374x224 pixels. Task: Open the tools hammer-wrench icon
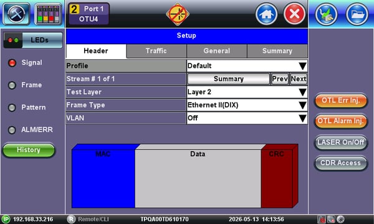click(x=16, y=14)
